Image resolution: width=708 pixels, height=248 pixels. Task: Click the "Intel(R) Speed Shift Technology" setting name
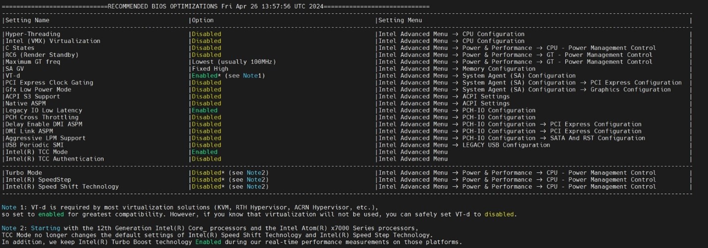62,187
